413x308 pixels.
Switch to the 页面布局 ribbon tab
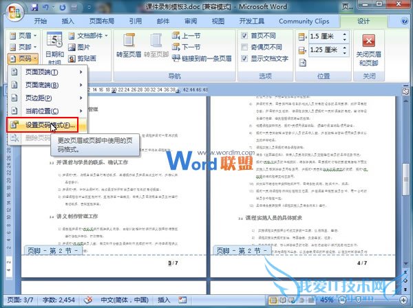(x=102, y=21)
